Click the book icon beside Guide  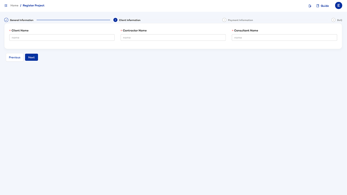[x=318, y=6]
